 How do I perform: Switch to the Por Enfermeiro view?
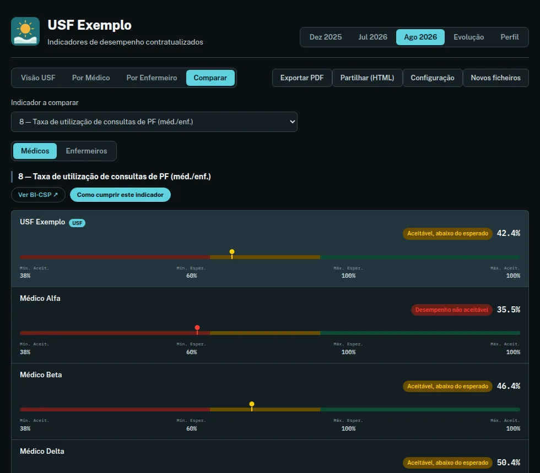click(152, 78)
